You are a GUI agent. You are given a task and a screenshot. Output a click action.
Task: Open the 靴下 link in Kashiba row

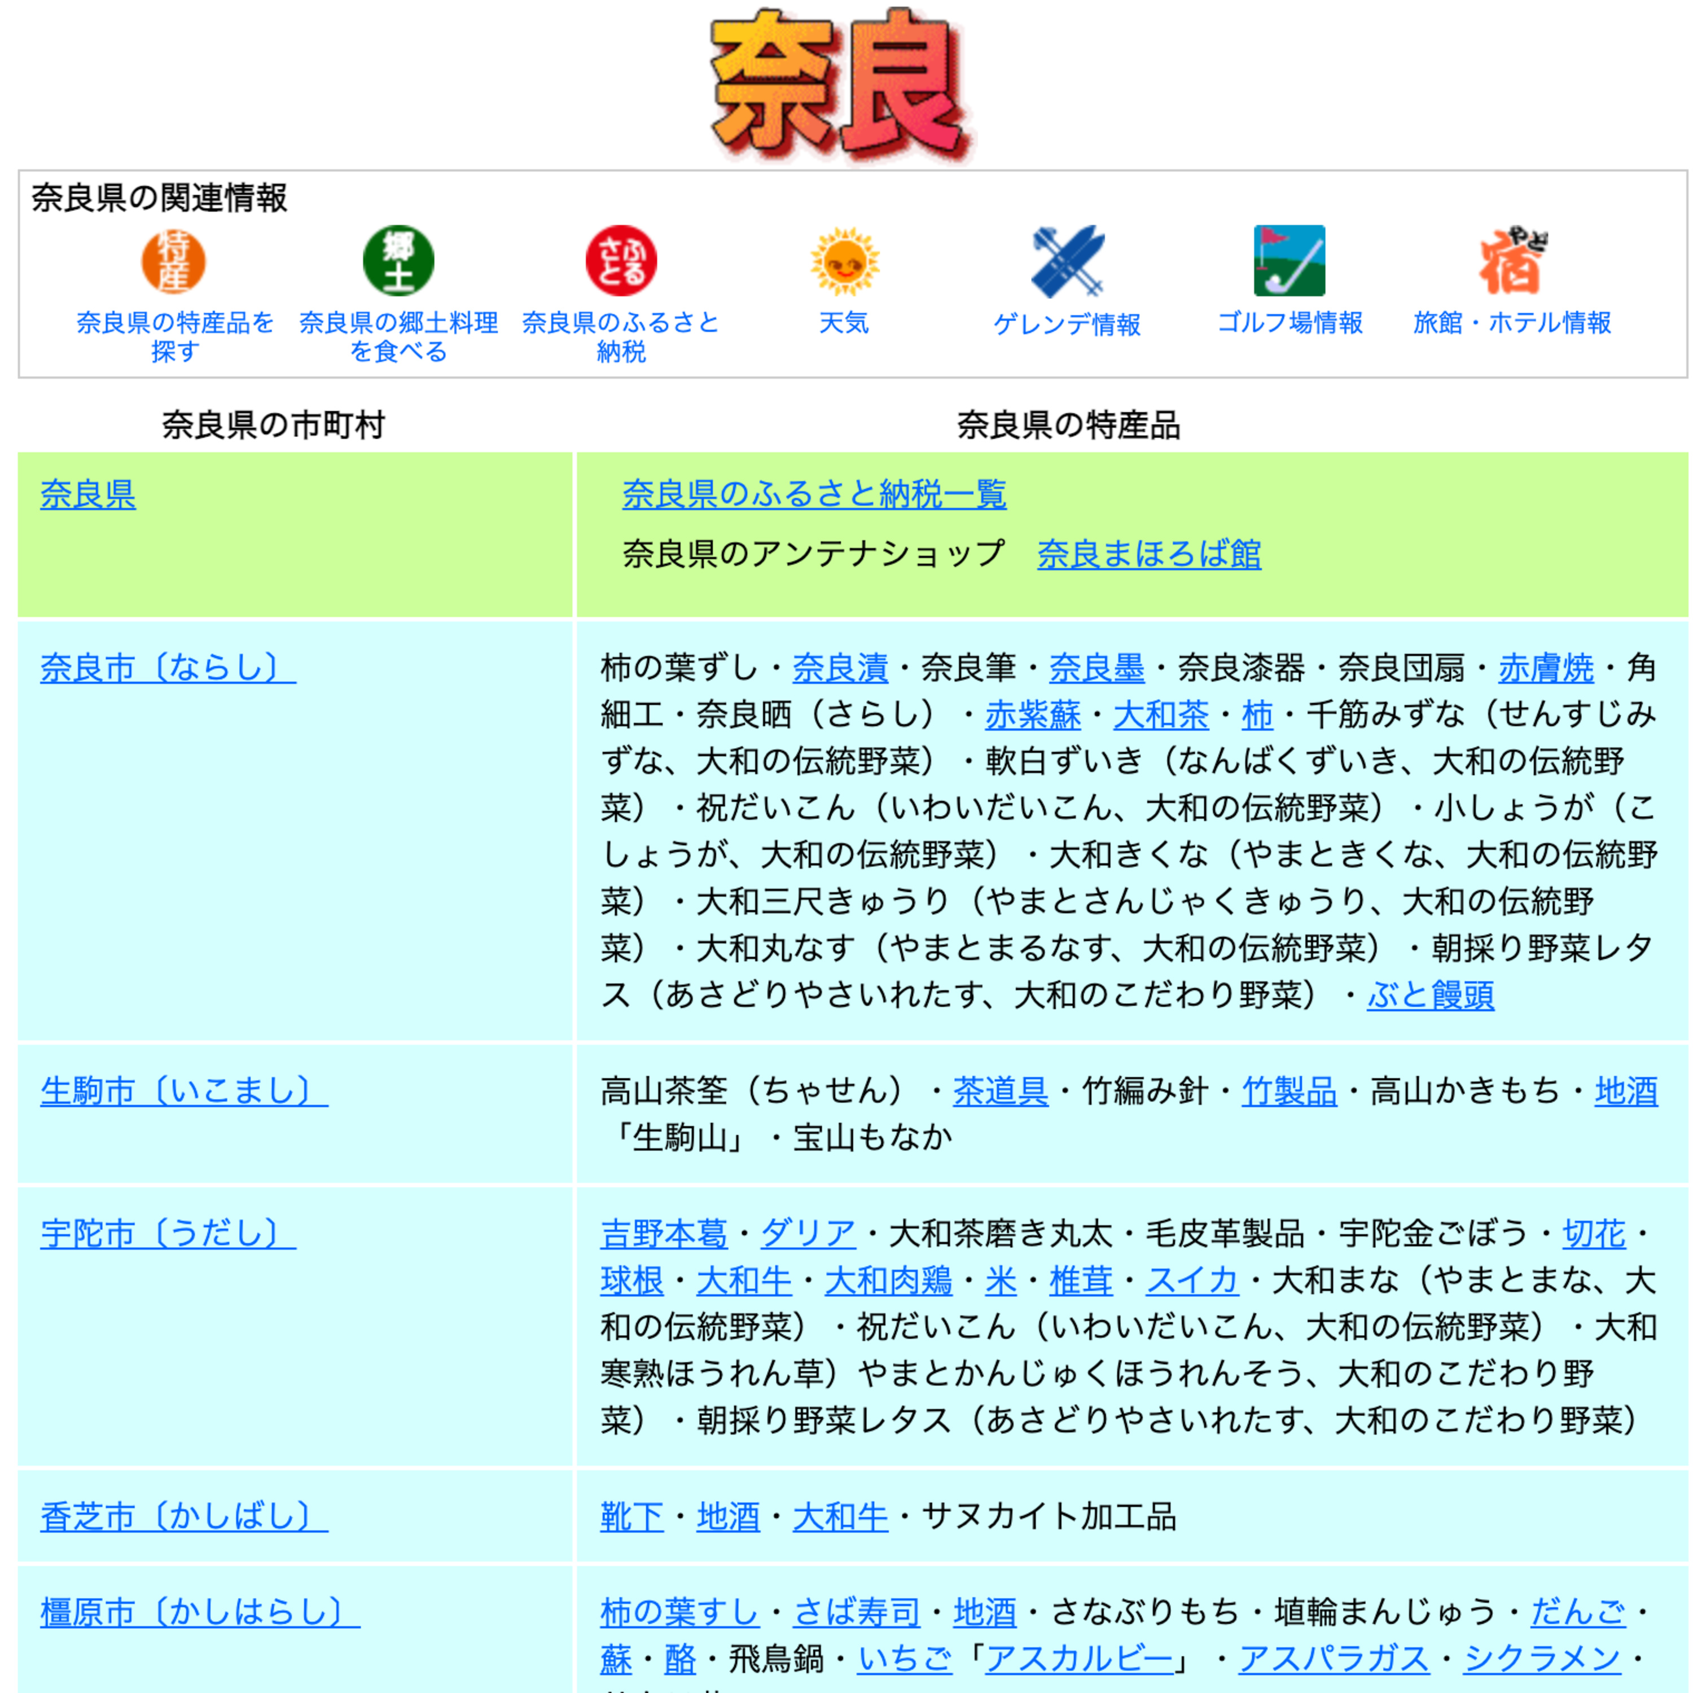pos(632,1517)
